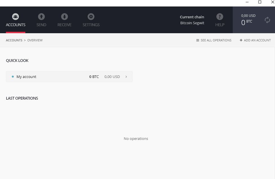Click the SEE ALL OPERATIONS link
The image size is (275, 179).
point(216,40)
